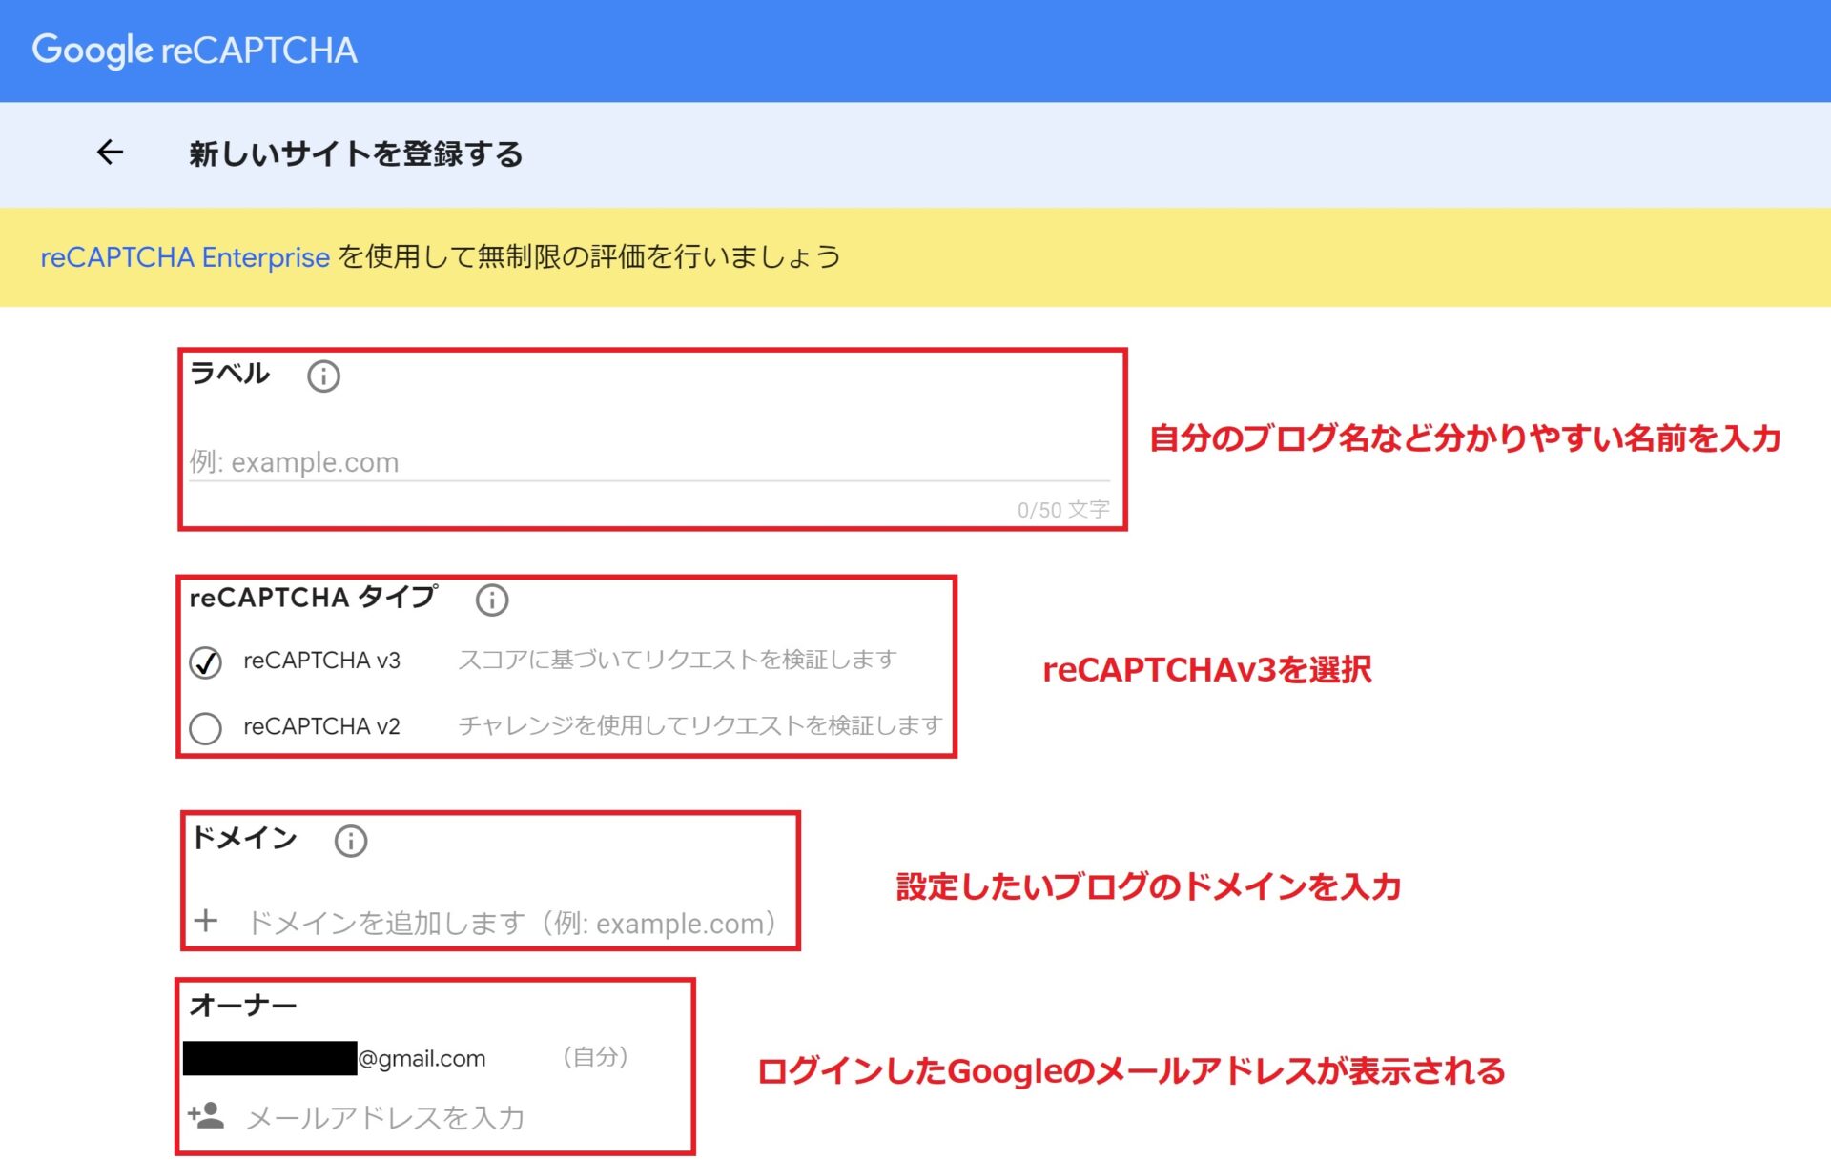Image resolution: width=1831 pixels, height=1160 pixels.
Task: Select the reCAPTCHA v3 radio button
Action: tap(205, 661)
